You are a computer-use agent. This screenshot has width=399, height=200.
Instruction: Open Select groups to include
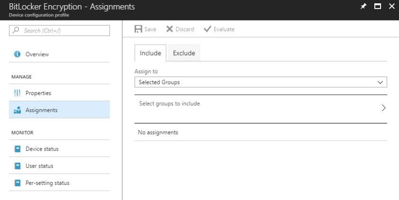[261, 109]
